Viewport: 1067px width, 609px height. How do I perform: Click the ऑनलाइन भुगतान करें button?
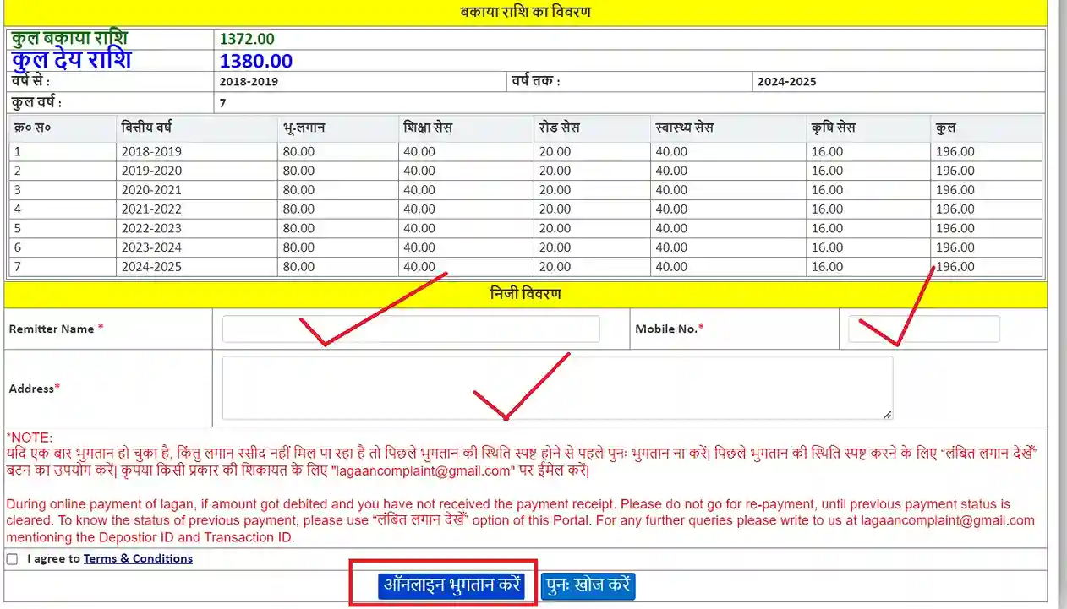pyautogui.click(x=451, y=585)
